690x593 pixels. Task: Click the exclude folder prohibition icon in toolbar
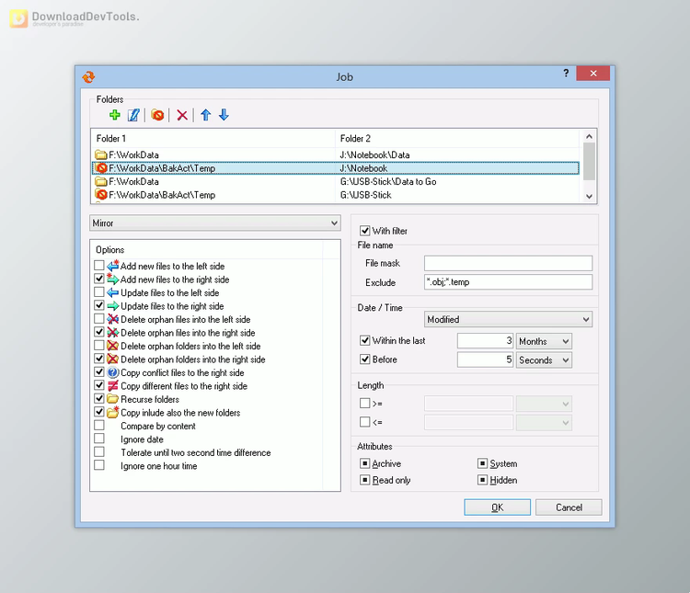point(157,115)
